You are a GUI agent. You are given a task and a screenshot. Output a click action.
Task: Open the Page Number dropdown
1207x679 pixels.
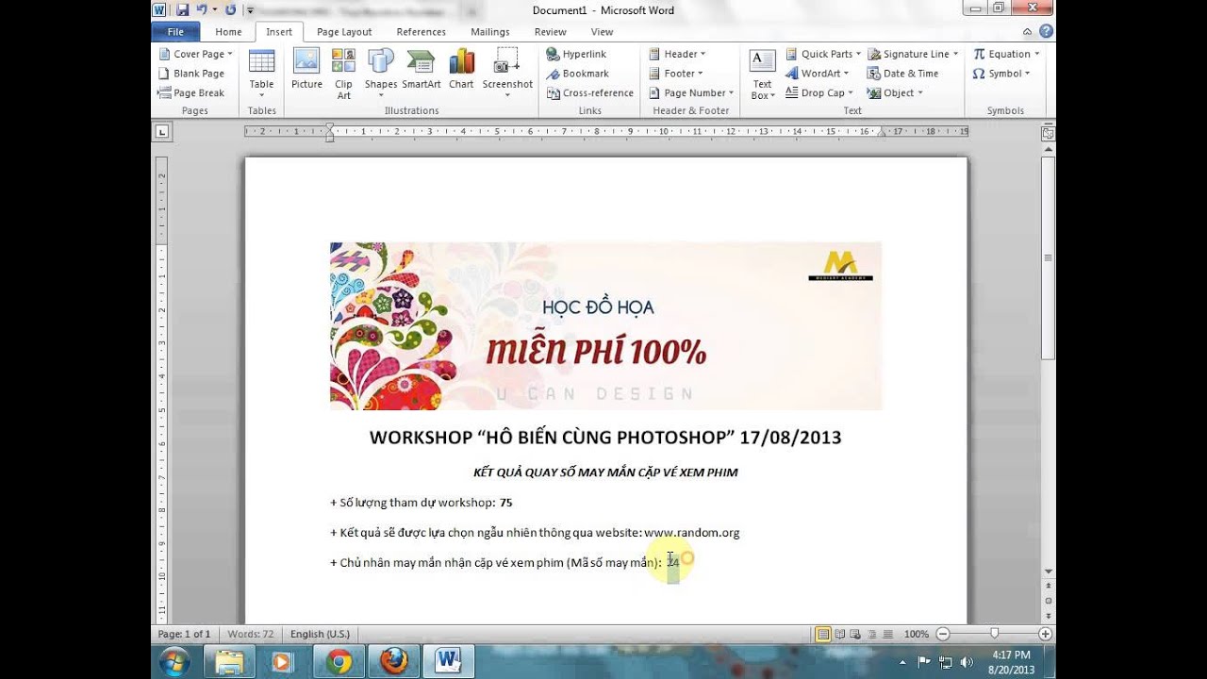690,93
